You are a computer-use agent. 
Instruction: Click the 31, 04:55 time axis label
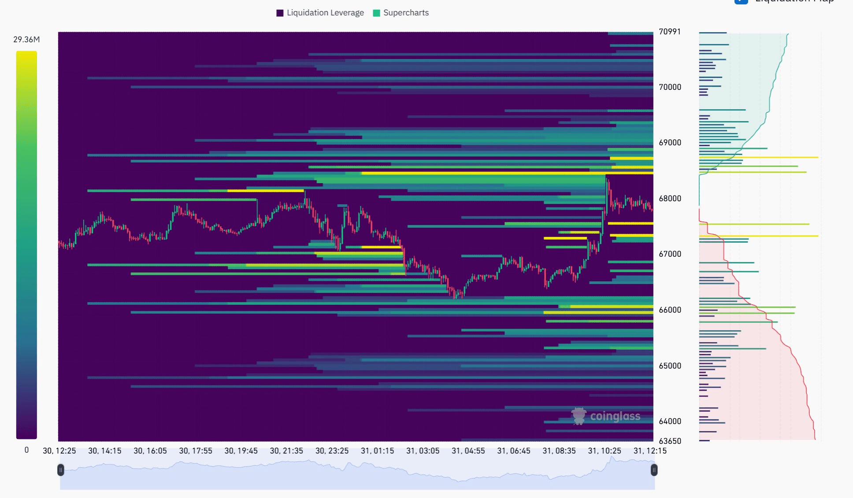click(468, 451)
